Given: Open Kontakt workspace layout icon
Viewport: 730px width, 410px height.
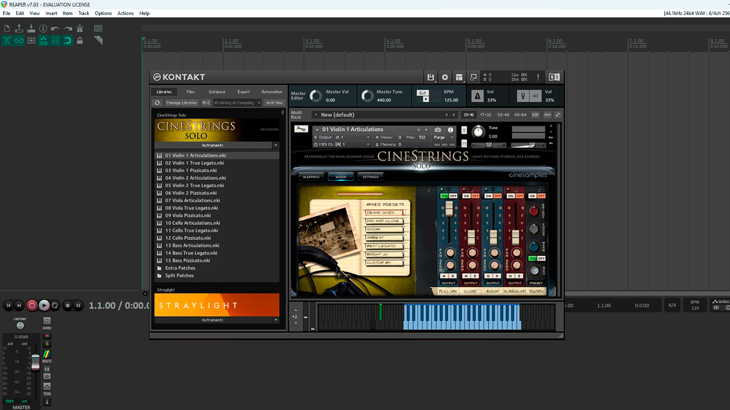Looking at the screenshot, I should coord(459,77).
